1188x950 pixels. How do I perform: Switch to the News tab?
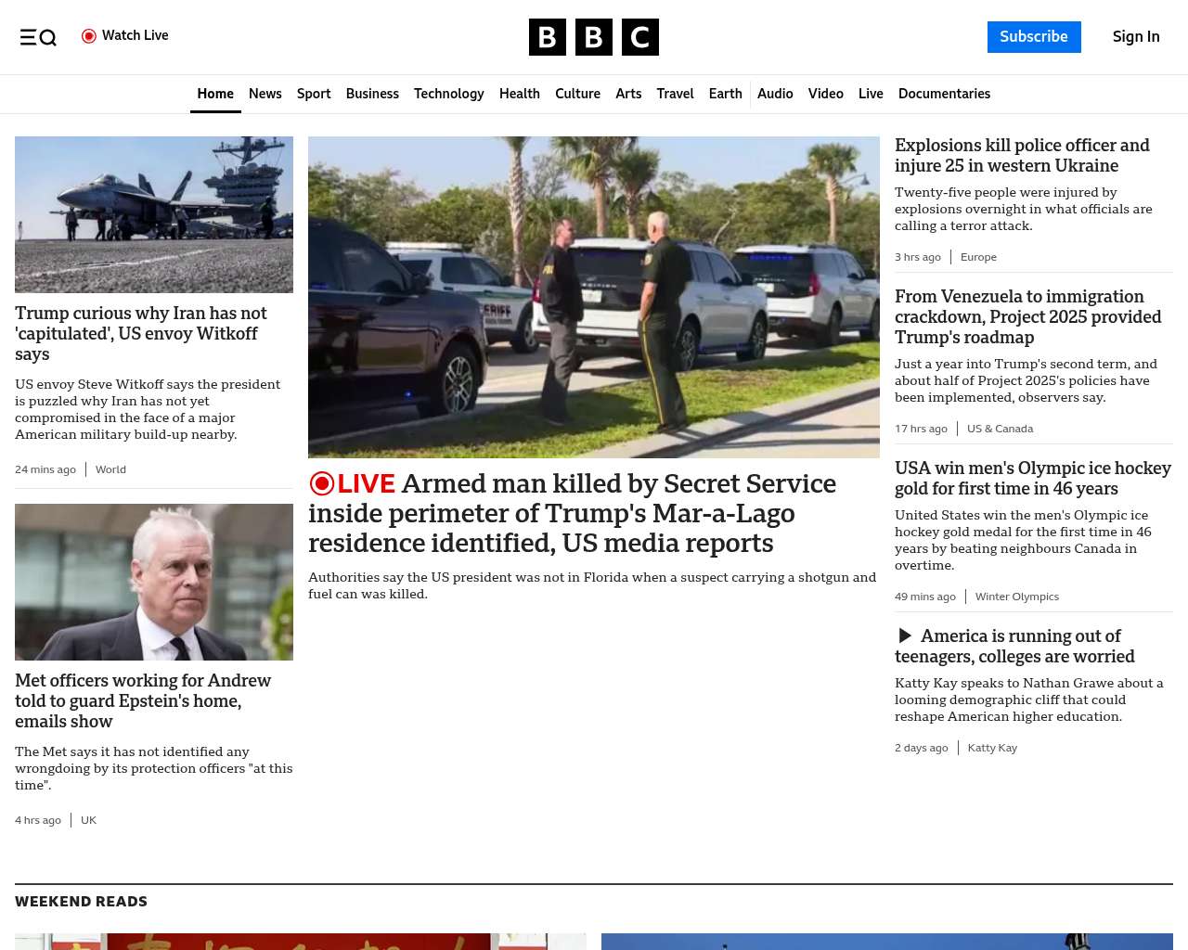pos(265,94)
